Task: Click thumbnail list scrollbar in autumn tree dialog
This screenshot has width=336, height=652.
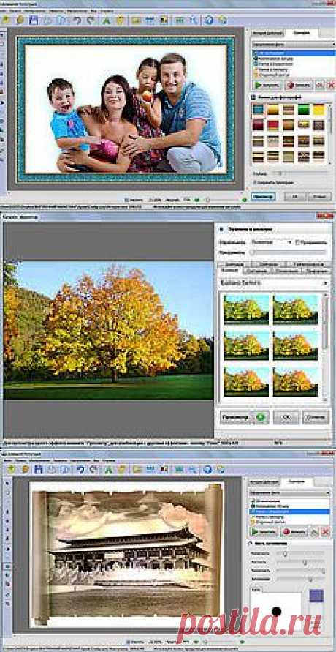Action: pyautogui.click(x=326, y=345)
